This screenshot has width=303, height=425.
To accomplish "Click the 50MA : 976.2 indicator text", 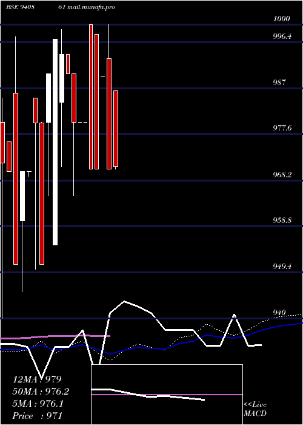I will coord(41,392).
